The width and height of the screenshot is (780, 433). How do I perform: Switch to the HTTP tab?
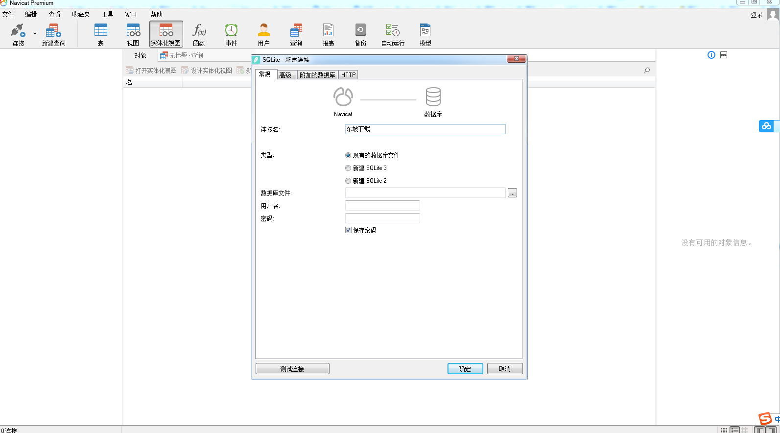click(349, 75)
